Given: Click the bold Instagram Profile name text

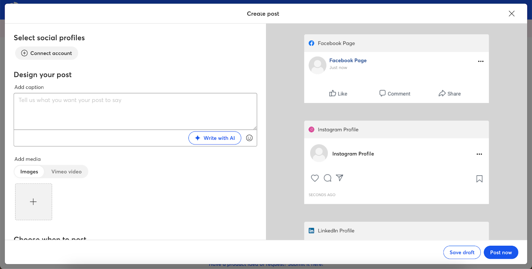Looking at the screenshot, I should [353, 154].
